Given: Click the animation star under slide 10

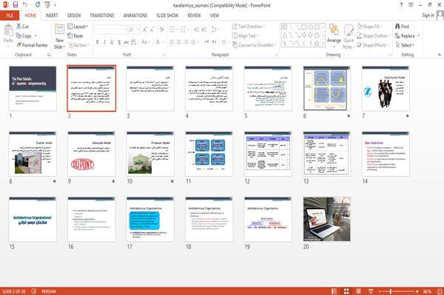Looking at the screenshot, I should [172, 181].
